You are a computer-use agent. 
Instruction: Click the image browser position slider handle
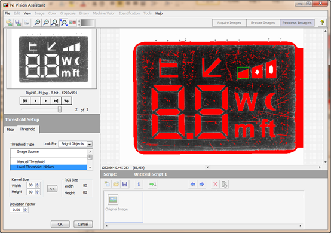[60, 109]
